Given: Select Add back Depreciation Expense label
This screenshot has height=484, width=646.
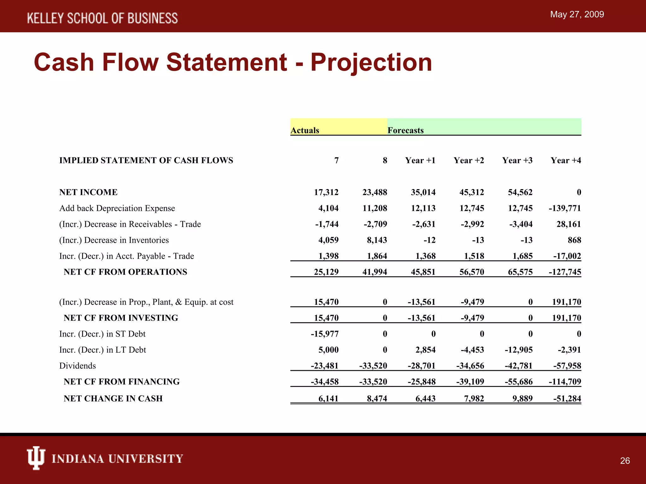Looking at the screenshot, I should [x=117, y=208].
